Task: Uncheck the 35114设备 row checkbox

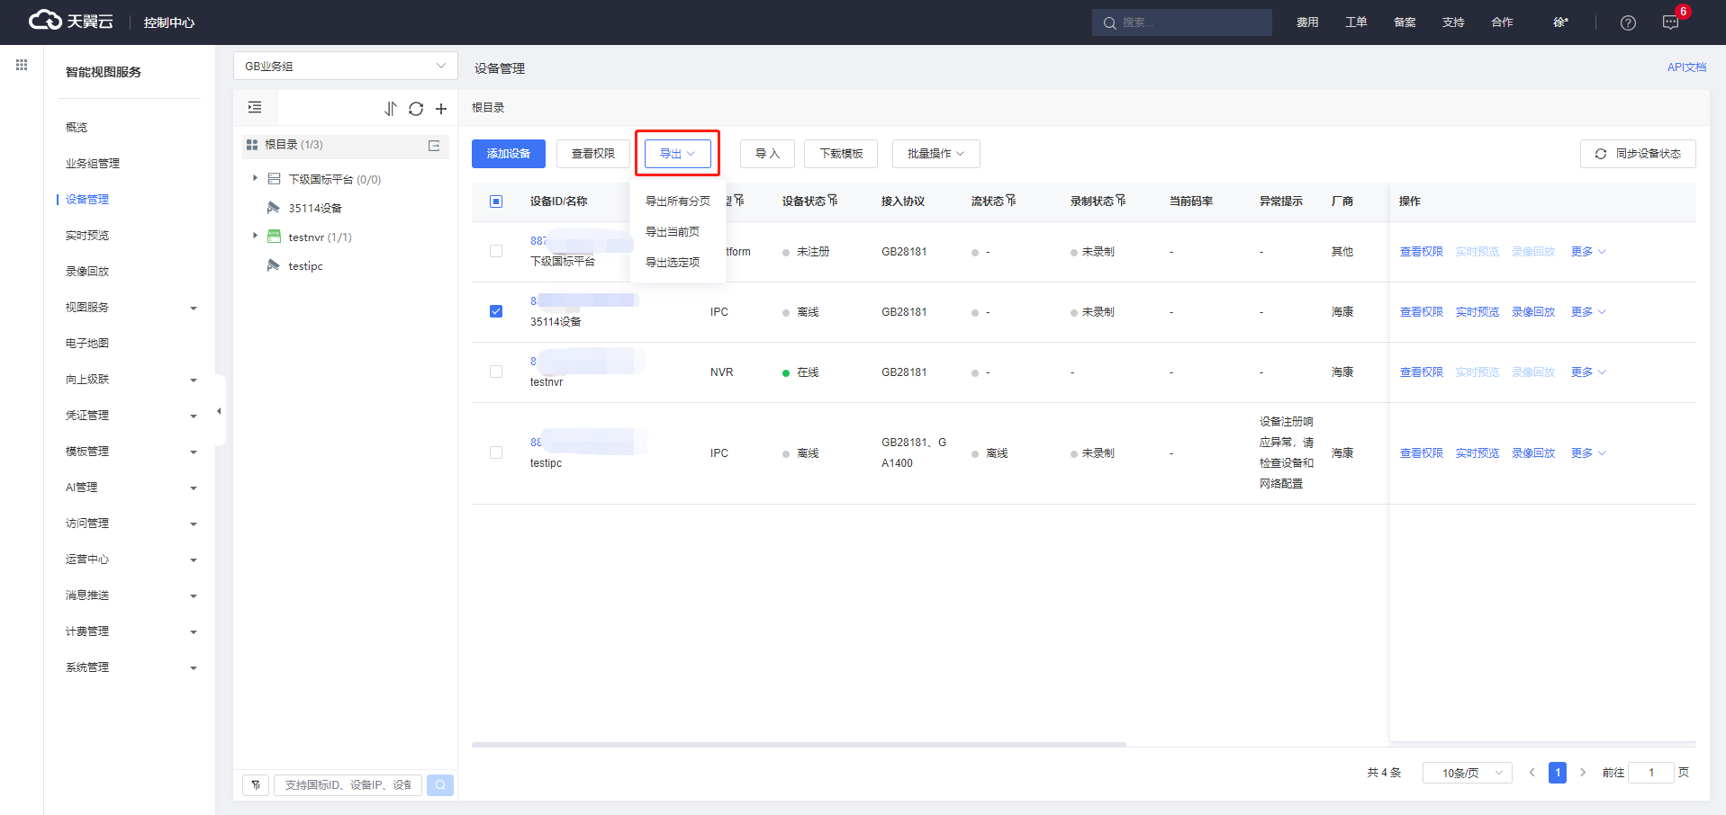Action: point(496,311)
